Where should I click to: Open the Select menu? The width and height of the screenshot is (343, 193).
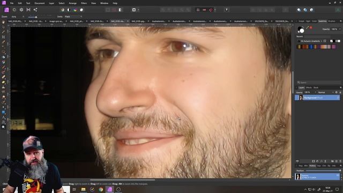(x=62, y=3)
